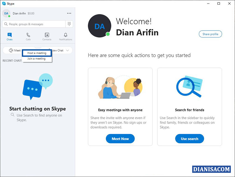Open the Calls tab
Viewport: 235px width, 177px height.
(28, 36)
